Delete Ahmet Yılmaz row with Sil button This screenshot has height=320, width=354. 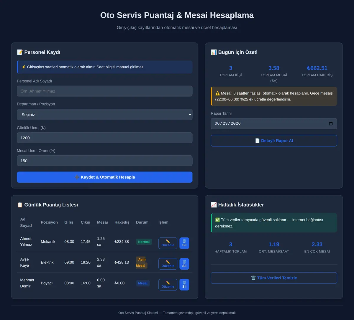tap(184, 243)
